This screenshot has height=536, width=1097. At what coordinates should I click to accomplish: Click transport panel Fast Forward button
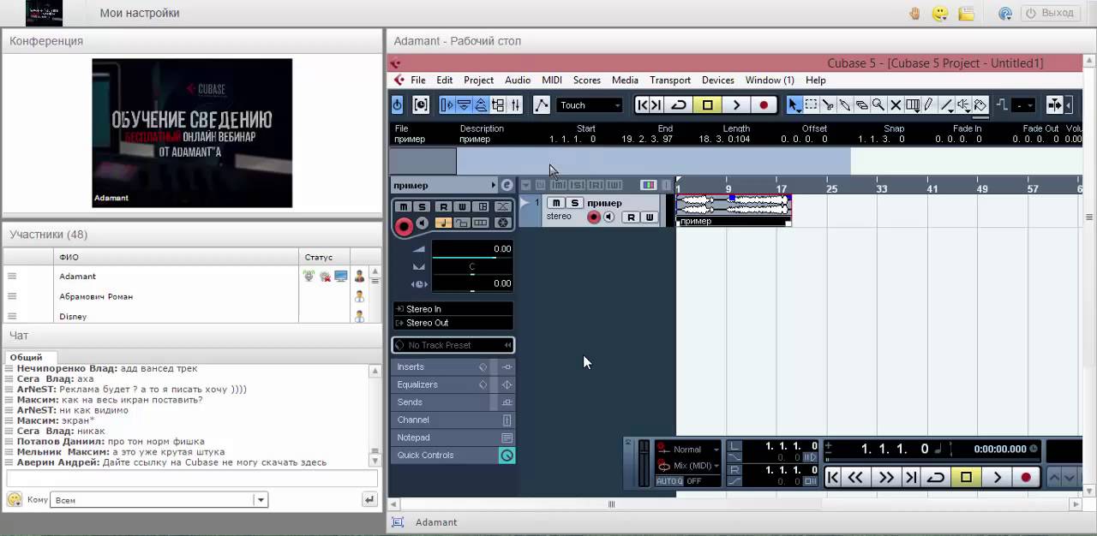click(886, 478)
